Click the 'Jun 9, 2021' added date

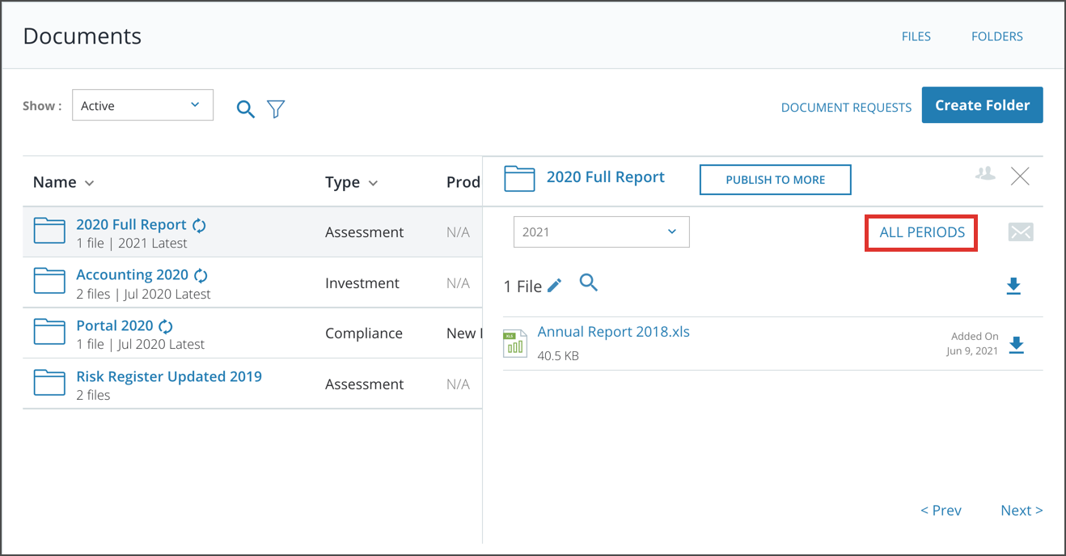tap(972, 351)
